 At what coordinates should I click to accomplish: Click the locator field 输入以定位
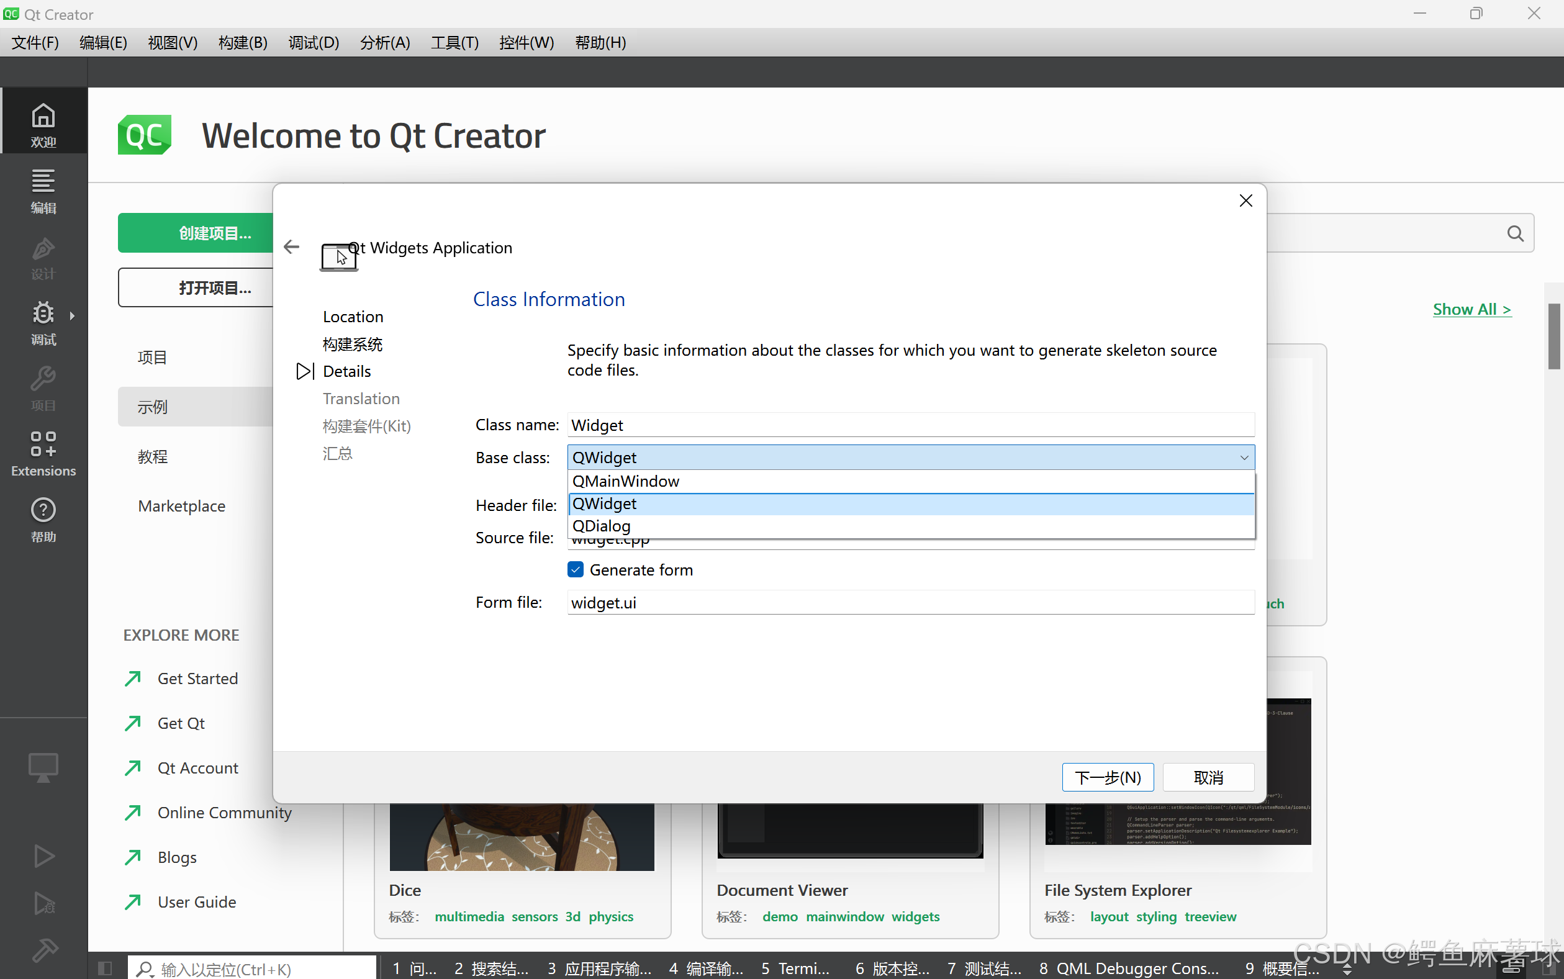click(252, 968)
